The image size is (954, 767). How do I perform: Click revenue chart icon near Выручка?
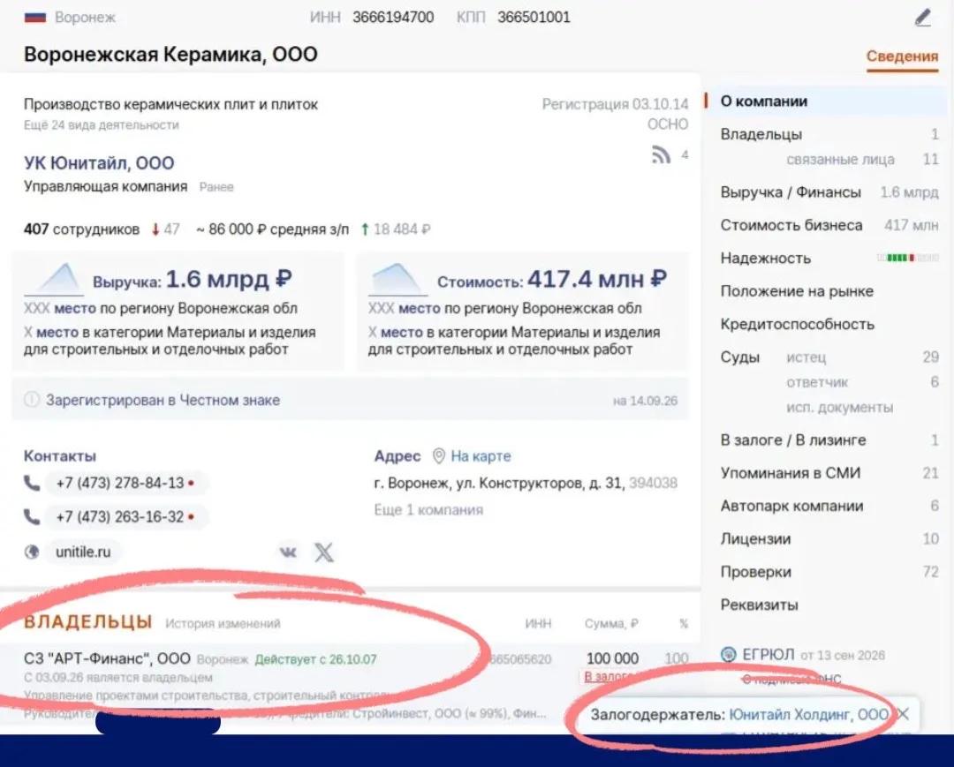(x=54, y=279)
